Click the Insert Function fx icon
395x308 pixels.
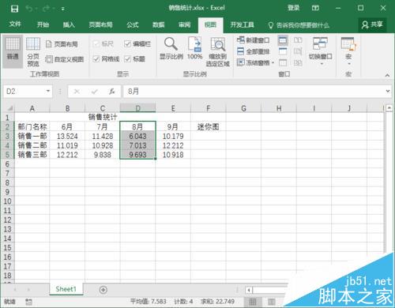pyautogui.click(x=112, y=92)
